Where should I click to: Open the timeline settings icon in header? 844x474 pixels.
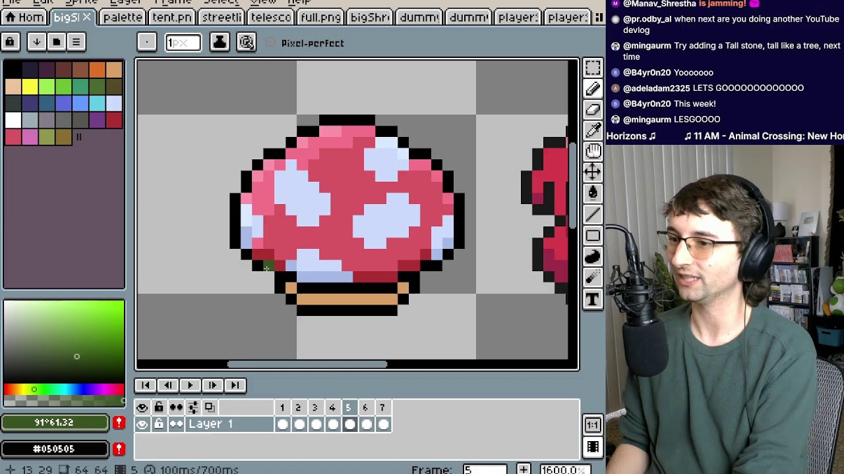coord(193,408)
